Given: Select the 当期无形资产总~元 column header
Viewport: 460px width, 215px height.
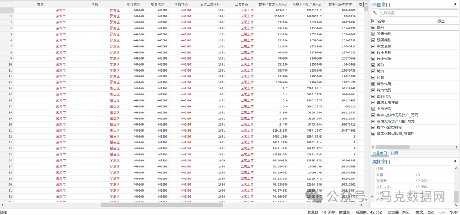Looking at the screenshot, I should click(307, 4).
